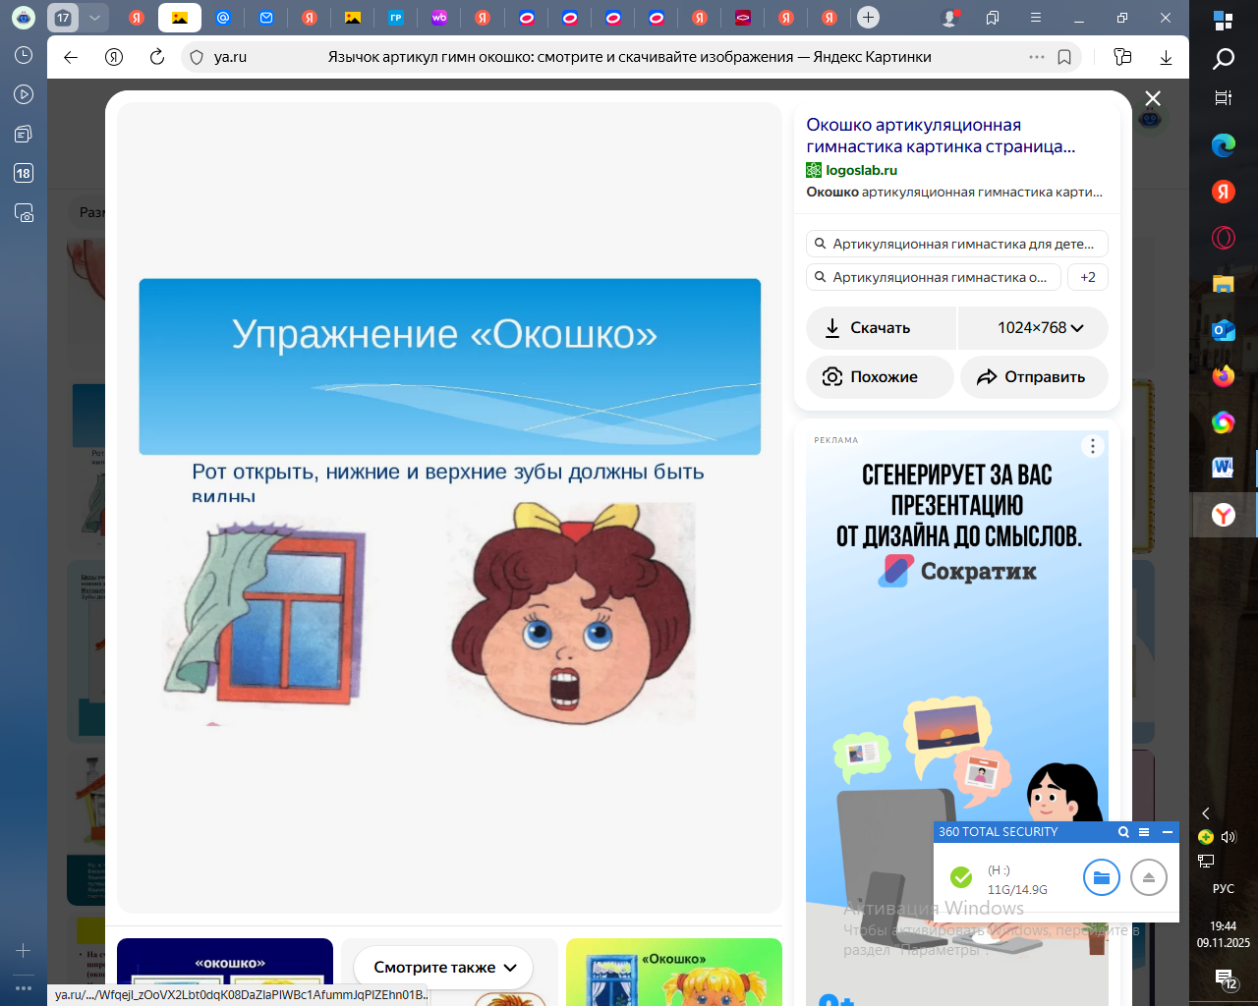Open the logoslab.ru source link
This screenshot has width=1258, height=1006.
861,170
